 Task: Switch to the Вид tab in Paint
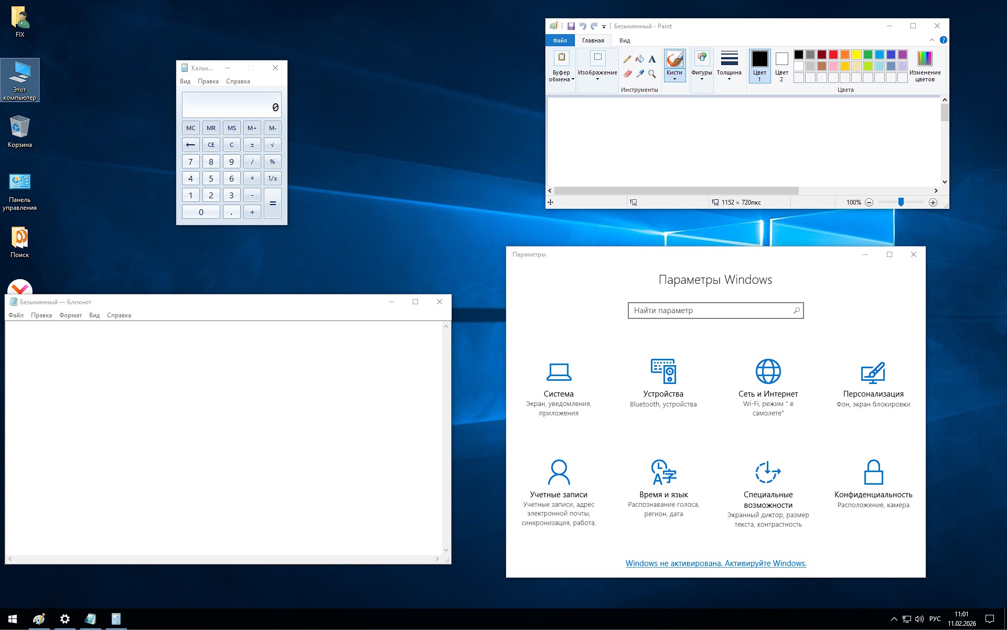[624, 40]
